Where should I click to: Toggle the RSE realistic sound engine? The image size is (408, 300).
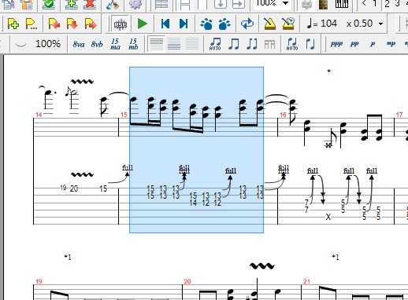(x=121, y=24)
